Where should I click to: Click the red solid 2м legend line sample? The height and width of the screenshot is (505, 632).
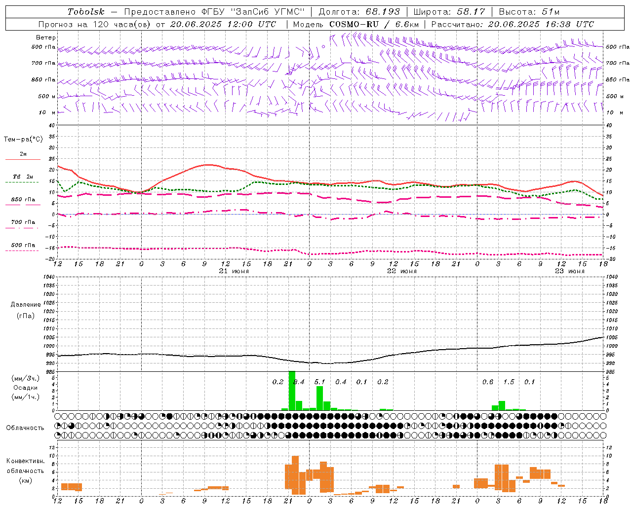[x=23, y=160]
